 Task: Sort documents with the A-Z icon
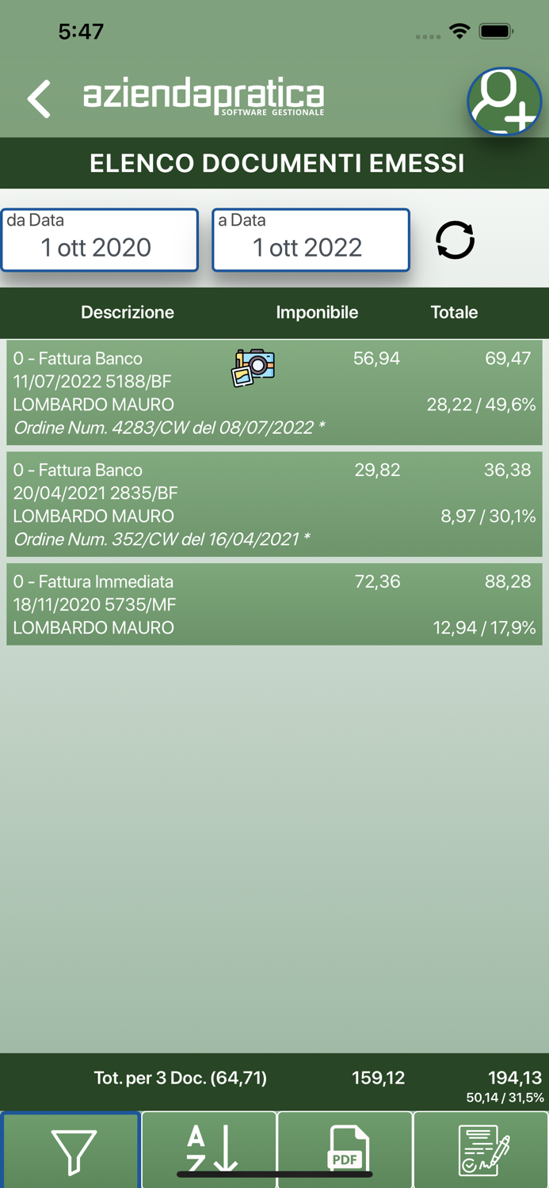point(210,1150)
